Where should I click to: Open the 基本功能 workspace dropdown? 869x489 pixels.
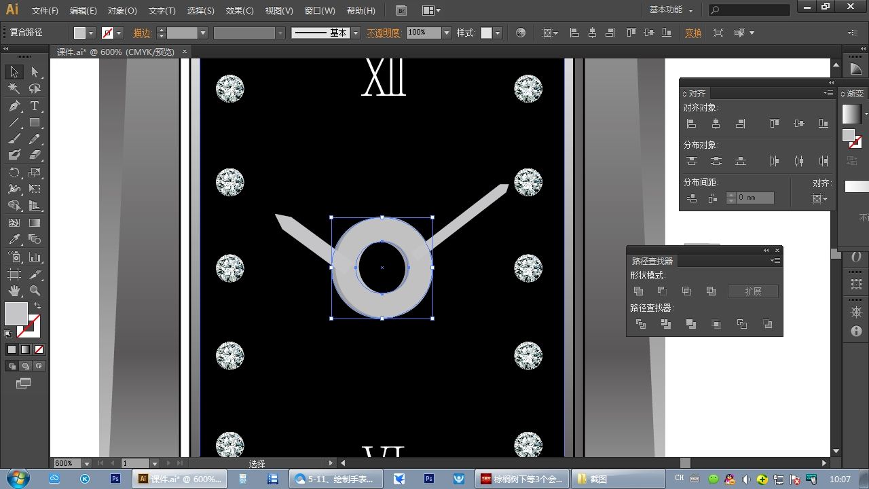pyautogui.click(x=671, y=10)
